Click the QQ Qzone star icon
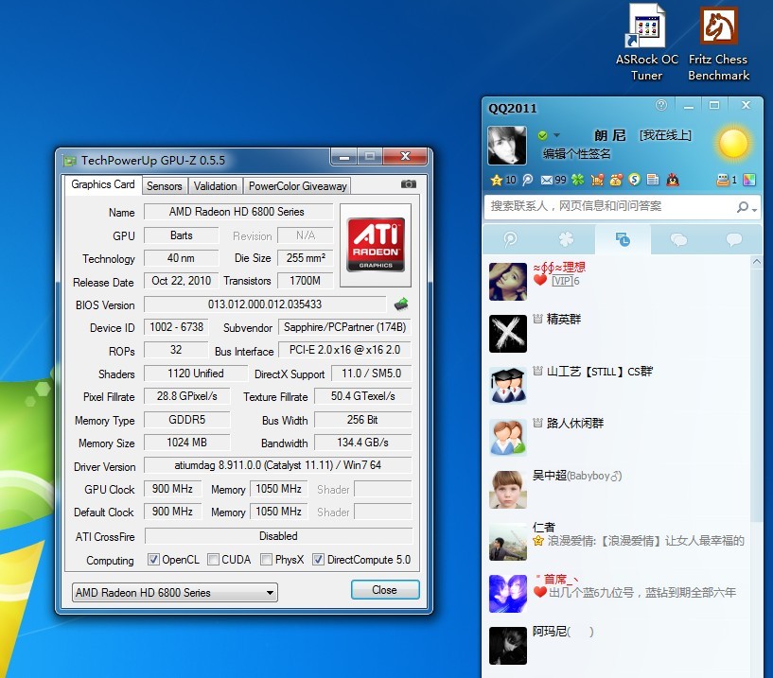The height and width of the screenshot is (678, 773). (496, 181)
